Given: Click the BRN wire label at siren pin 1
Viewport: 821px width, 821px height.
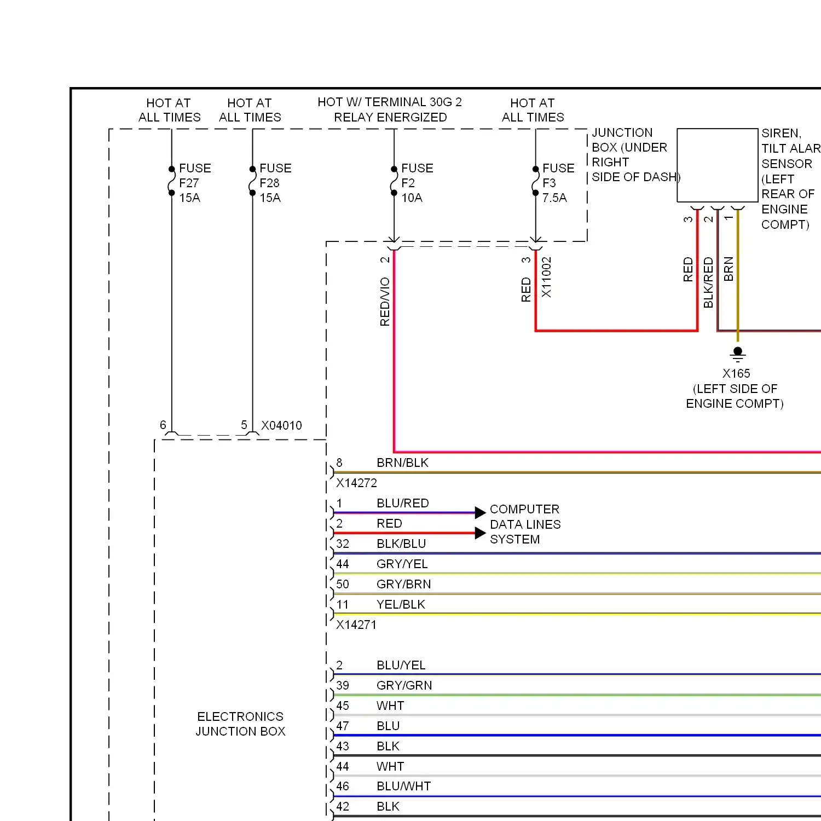Looking at the screenshot, I should point(729,269).
